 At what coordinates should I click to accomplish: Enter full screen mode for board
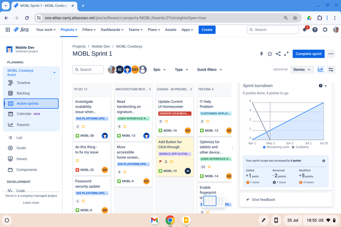coord(286,54)
